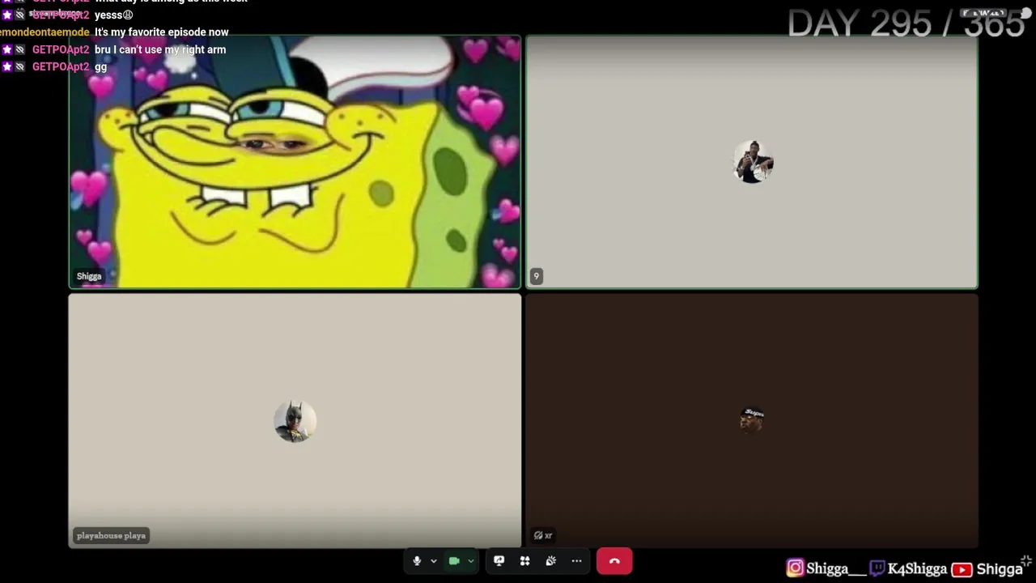Click the collapse arrows icon at the bottom-right corner
This screenshot has height=583, width=1036.
1025,560
